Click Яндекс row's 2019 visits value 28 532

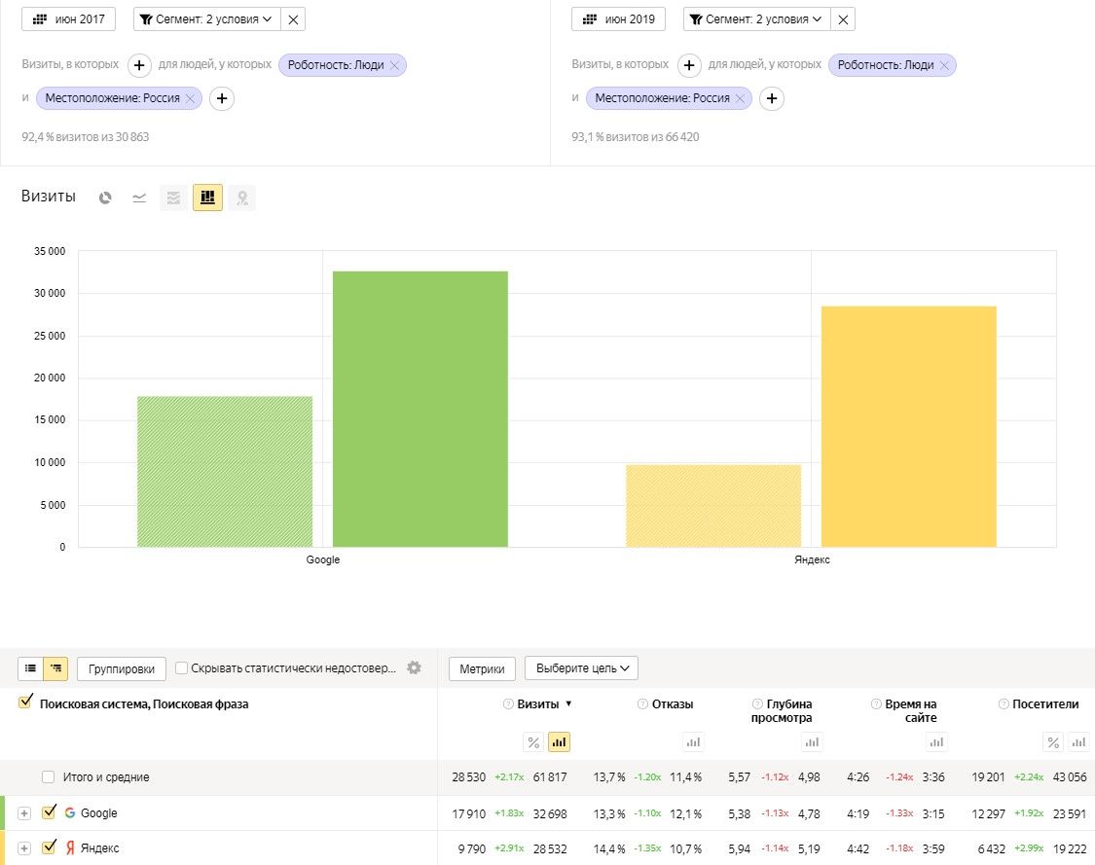click(550, 848)
